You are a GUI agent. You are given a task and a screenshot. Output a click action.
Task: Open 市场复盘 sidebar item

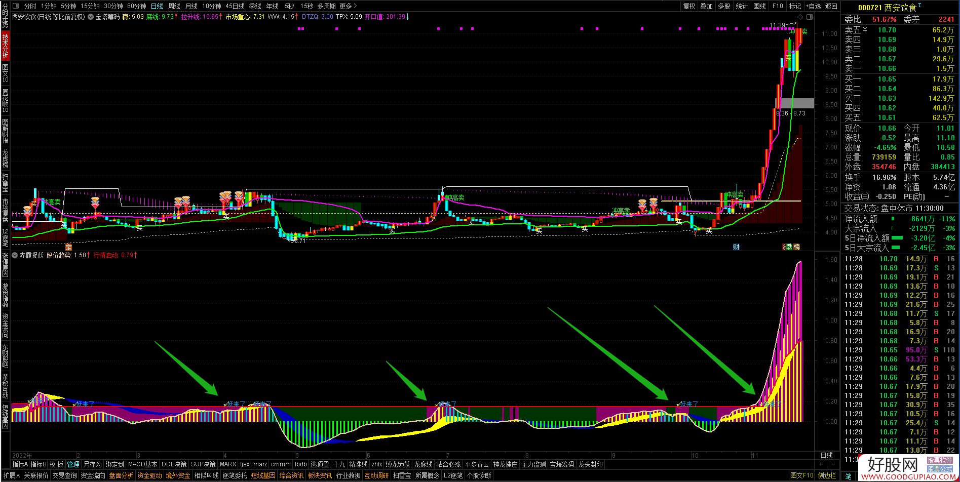(5, 211)
